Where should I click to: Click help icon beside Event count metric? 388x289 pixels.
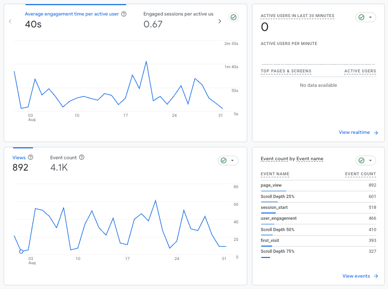click(x=81, y=157)
